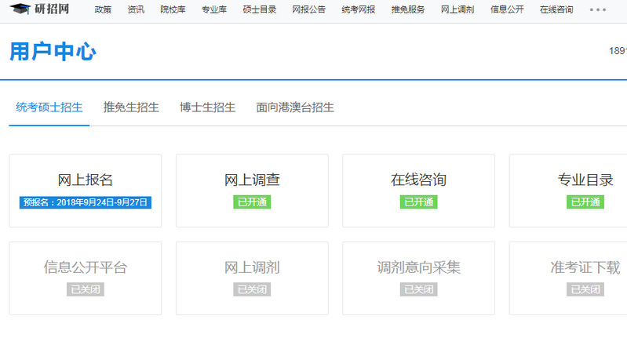Open the 准考证下载 card
The image size is (627, 356).
[568, 278]
